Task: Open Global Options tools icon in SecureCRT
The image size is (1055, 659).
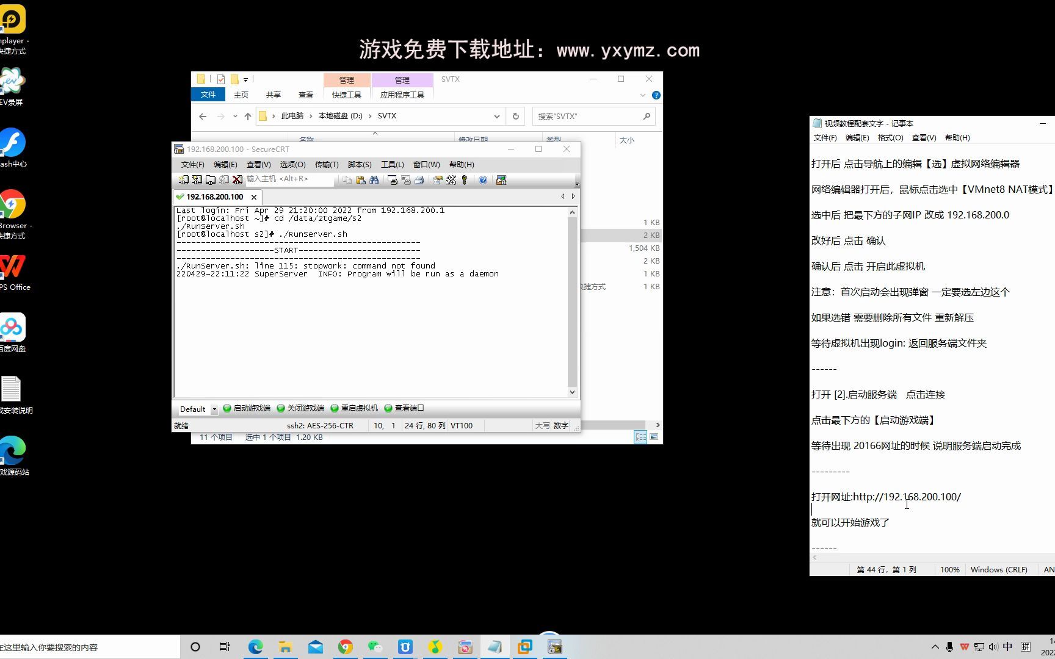Action: 451,180
